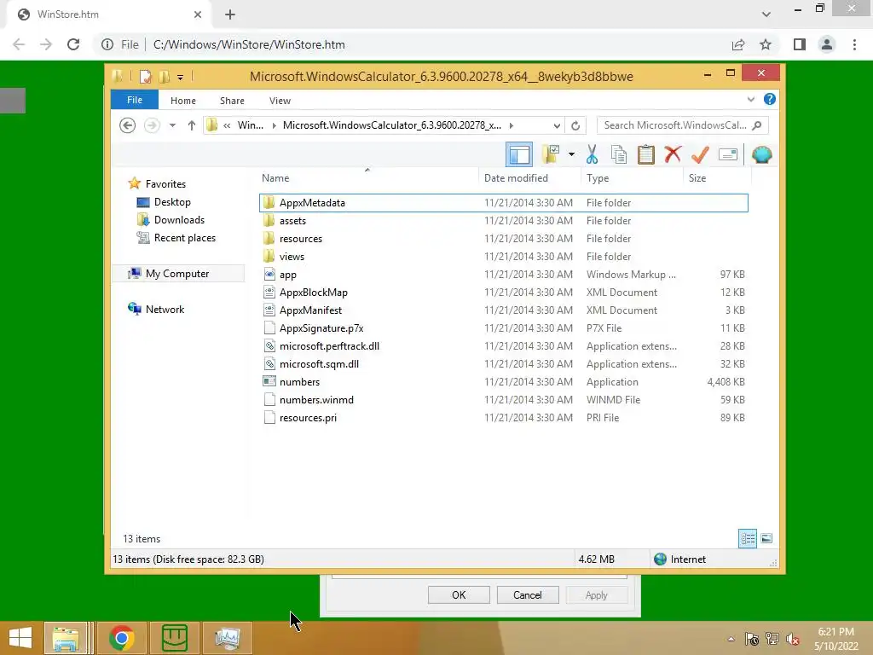Open the quick access toolbar dropdown
The height and width of the screenshot is (655, 873).
(x=181, y=77)
